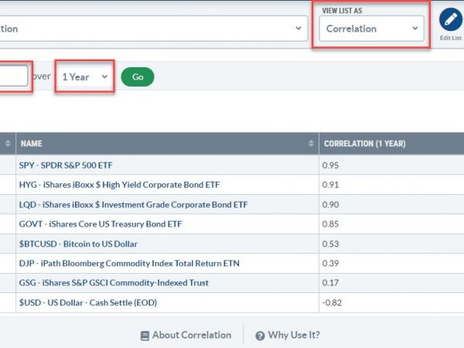Select the 0.90 correlation value for LQD

pos(330,205)
